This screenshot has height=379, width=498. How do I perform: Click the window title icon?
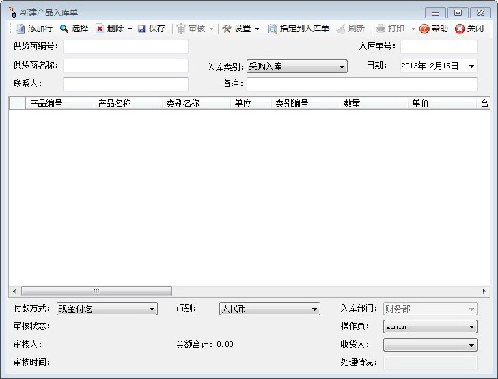pos(12,12)
